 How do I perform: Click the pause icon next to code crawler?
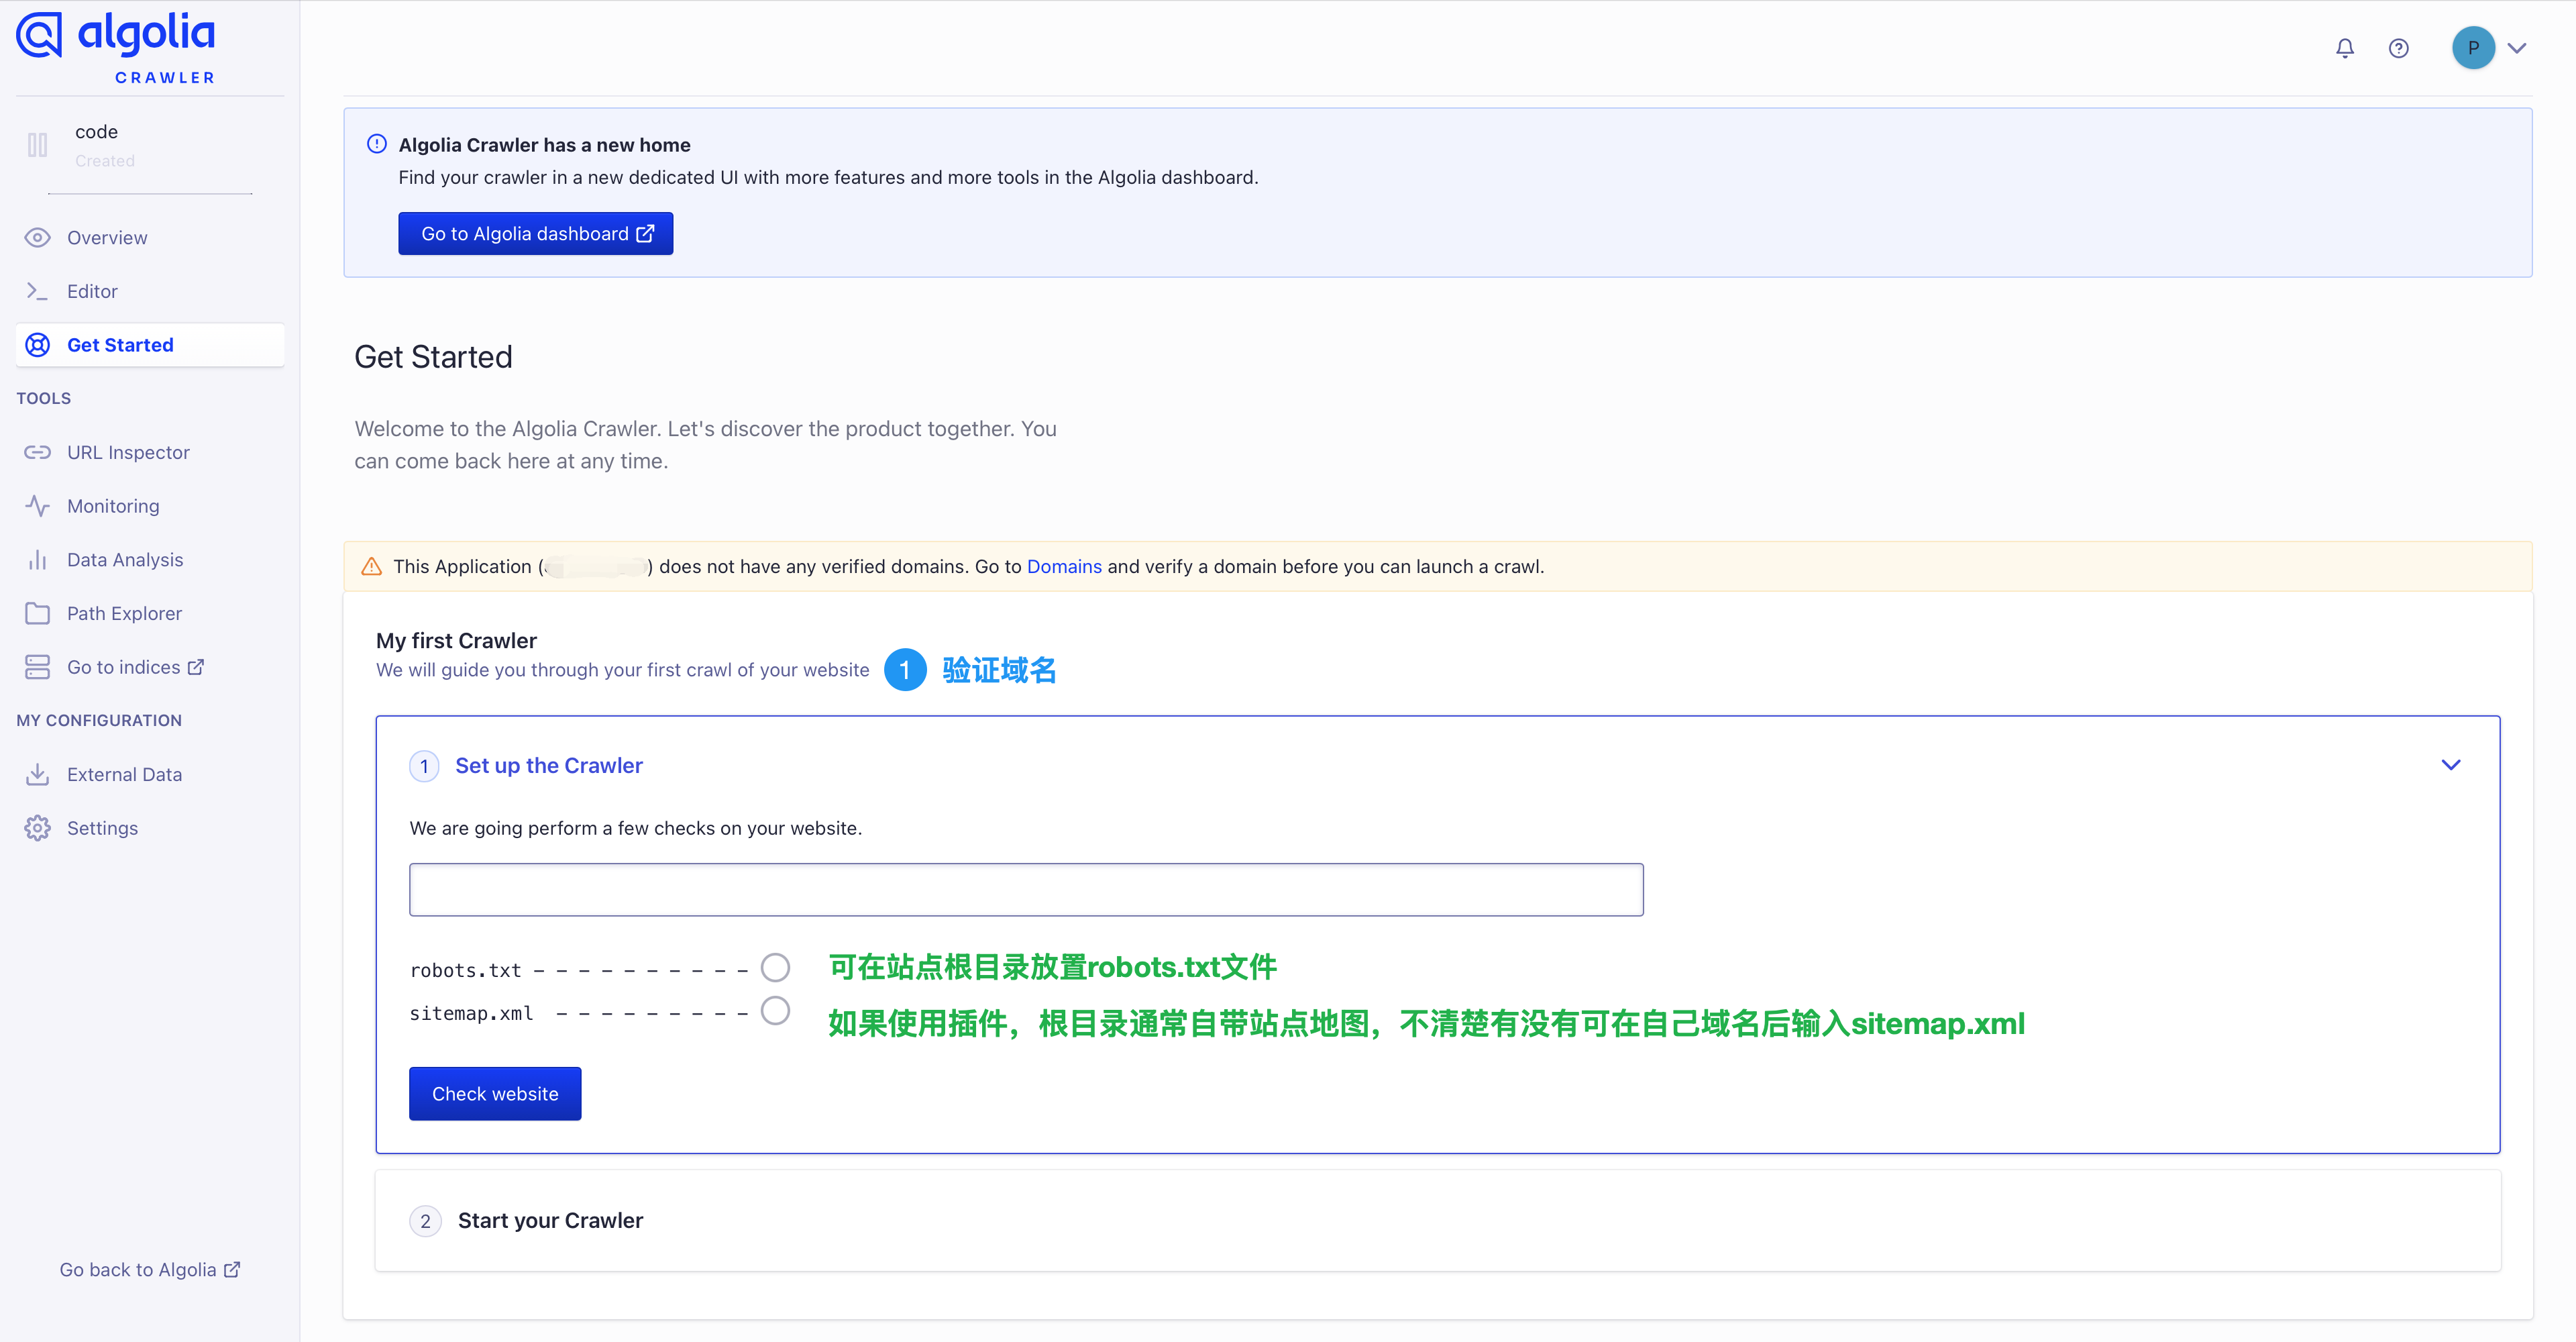38,145
